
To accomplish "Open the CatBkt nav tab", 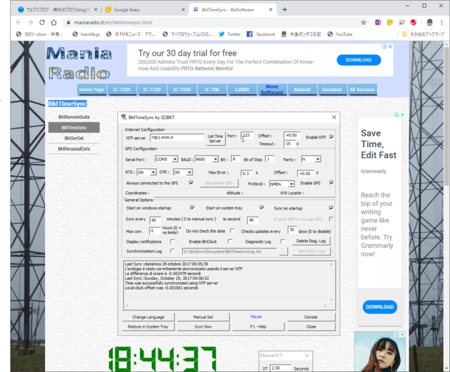I will click(242, 89).
